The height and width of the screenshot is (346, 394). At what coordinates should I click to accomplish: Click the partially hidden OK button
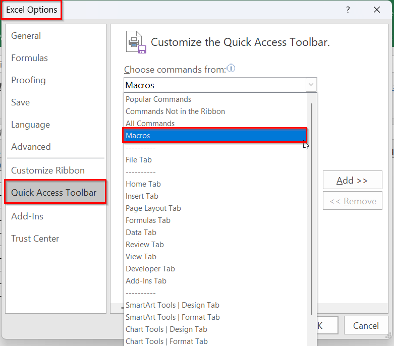click(327, 325)
